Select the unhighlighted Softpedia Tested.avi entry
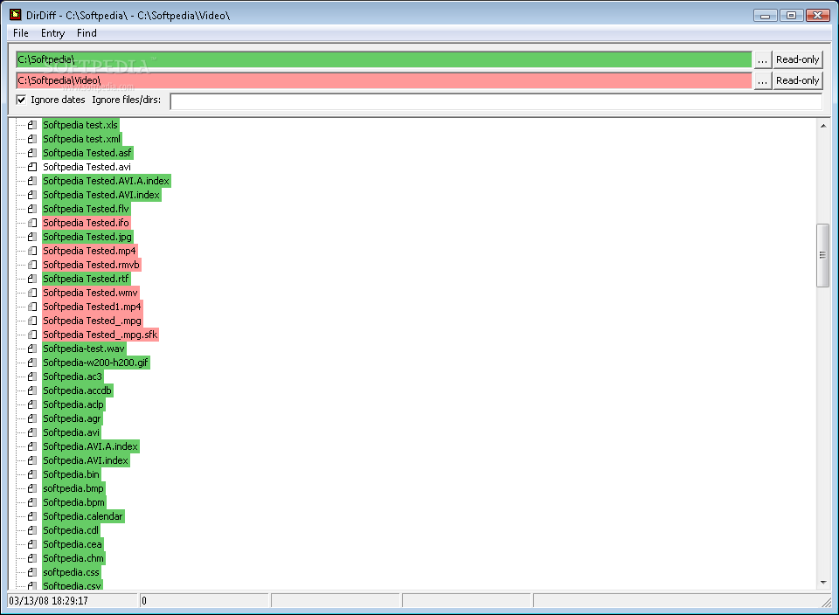 tap(87, 167)
